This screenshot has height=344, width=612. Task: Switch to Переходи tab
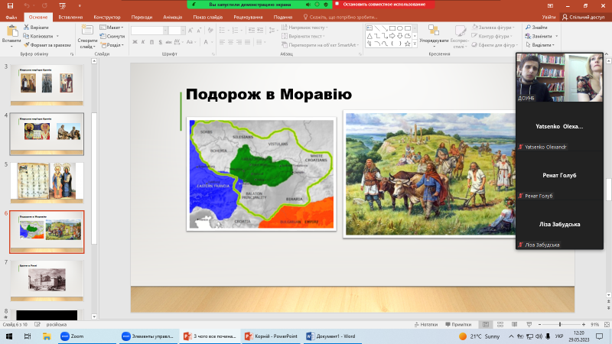tap(142, 17)
